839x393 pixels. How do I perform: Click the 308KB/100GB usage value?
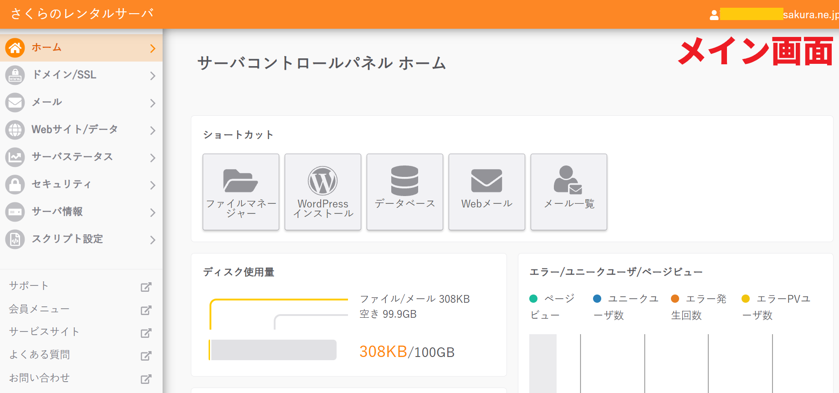407,352
